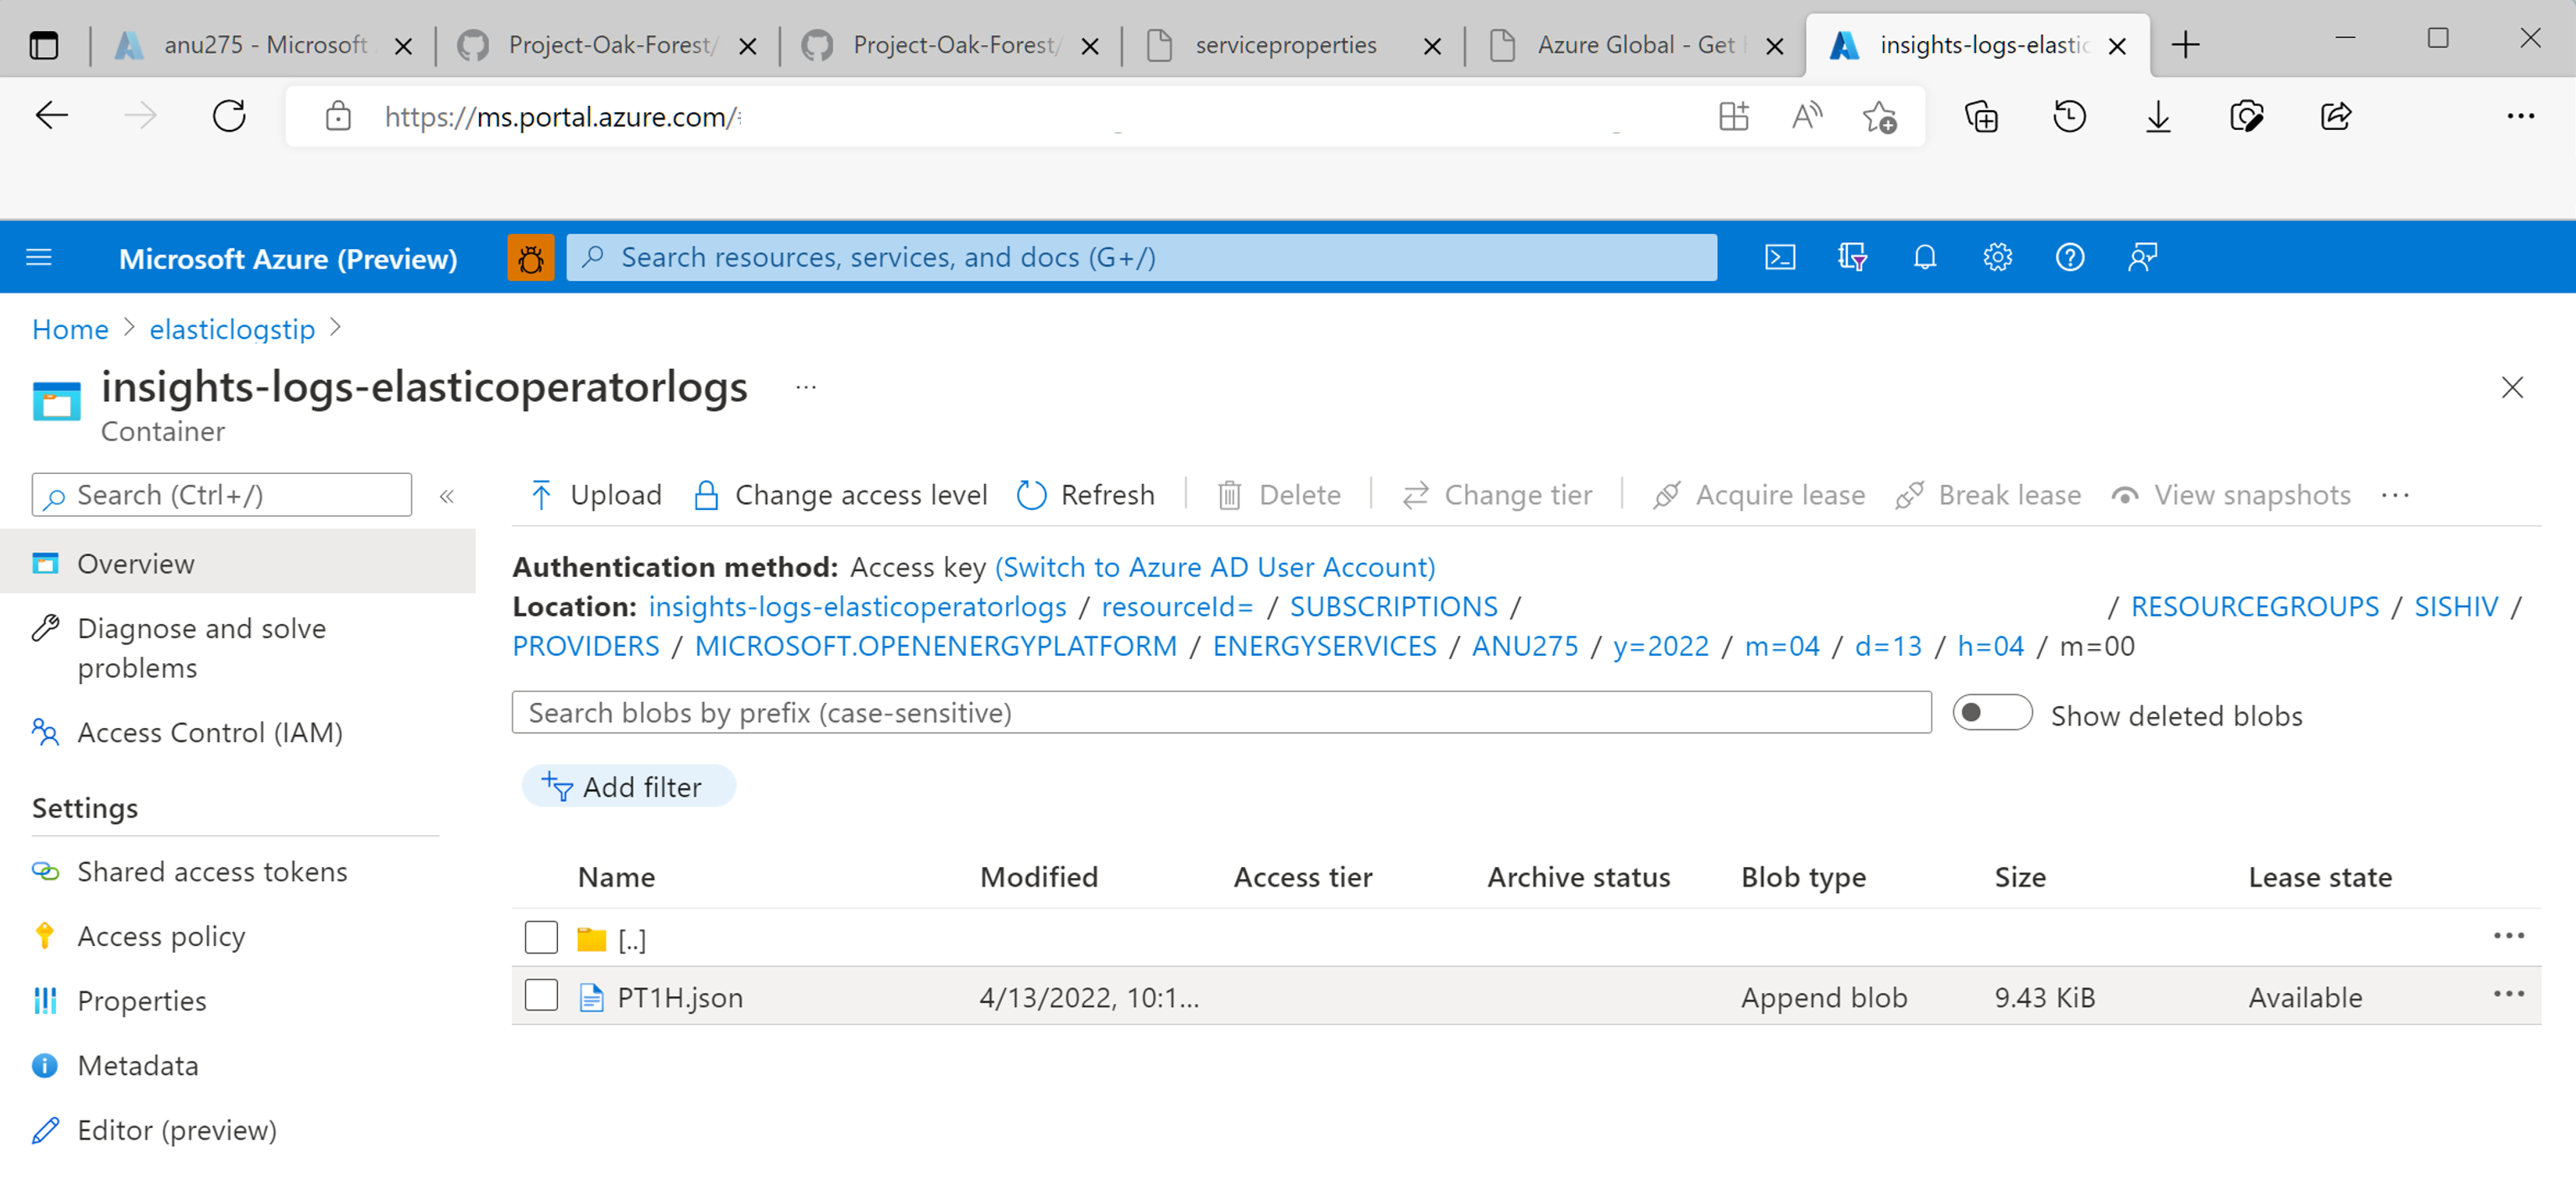Open more commands via toolbar ellipsis

2396,495
